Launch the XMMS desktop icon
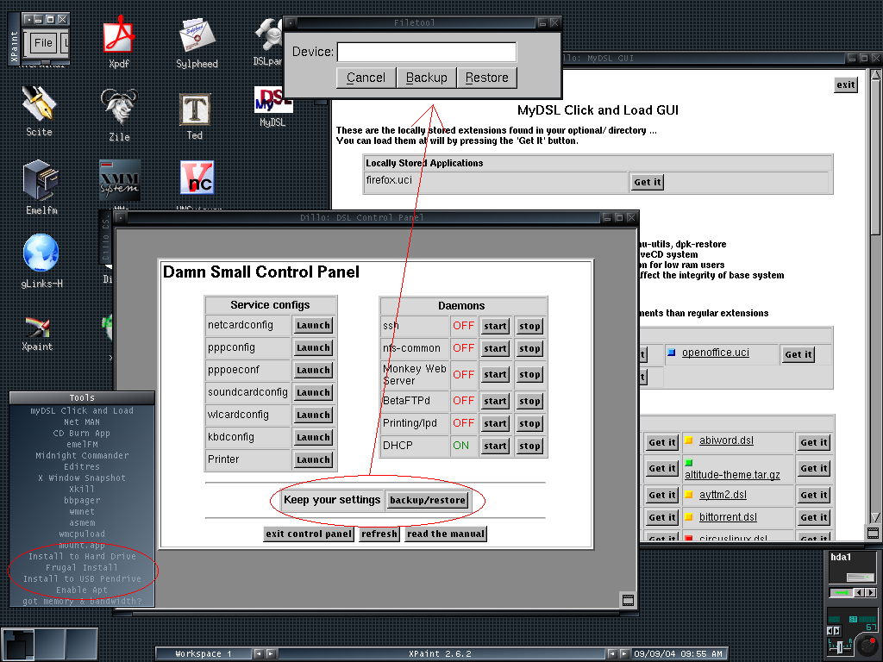 click(119, 180)
